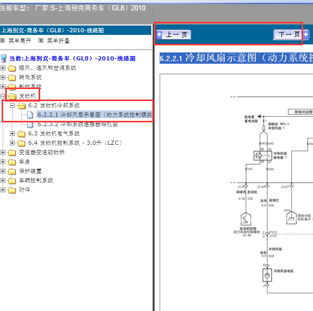This screenshot has height=311, width=313.
Task: Click folder icon of 6.3 发动机电气系统
Action: (21, 134)
